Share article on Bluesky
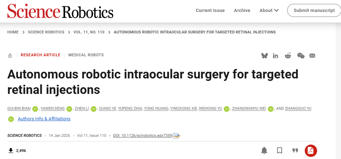 pos(264,56)
